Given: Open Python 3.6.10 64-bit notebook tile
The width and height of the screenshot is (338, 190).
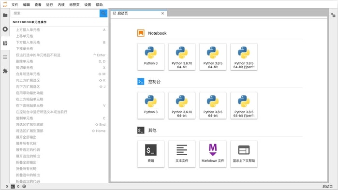Looking at the screenshot, I should click(182, 57).
